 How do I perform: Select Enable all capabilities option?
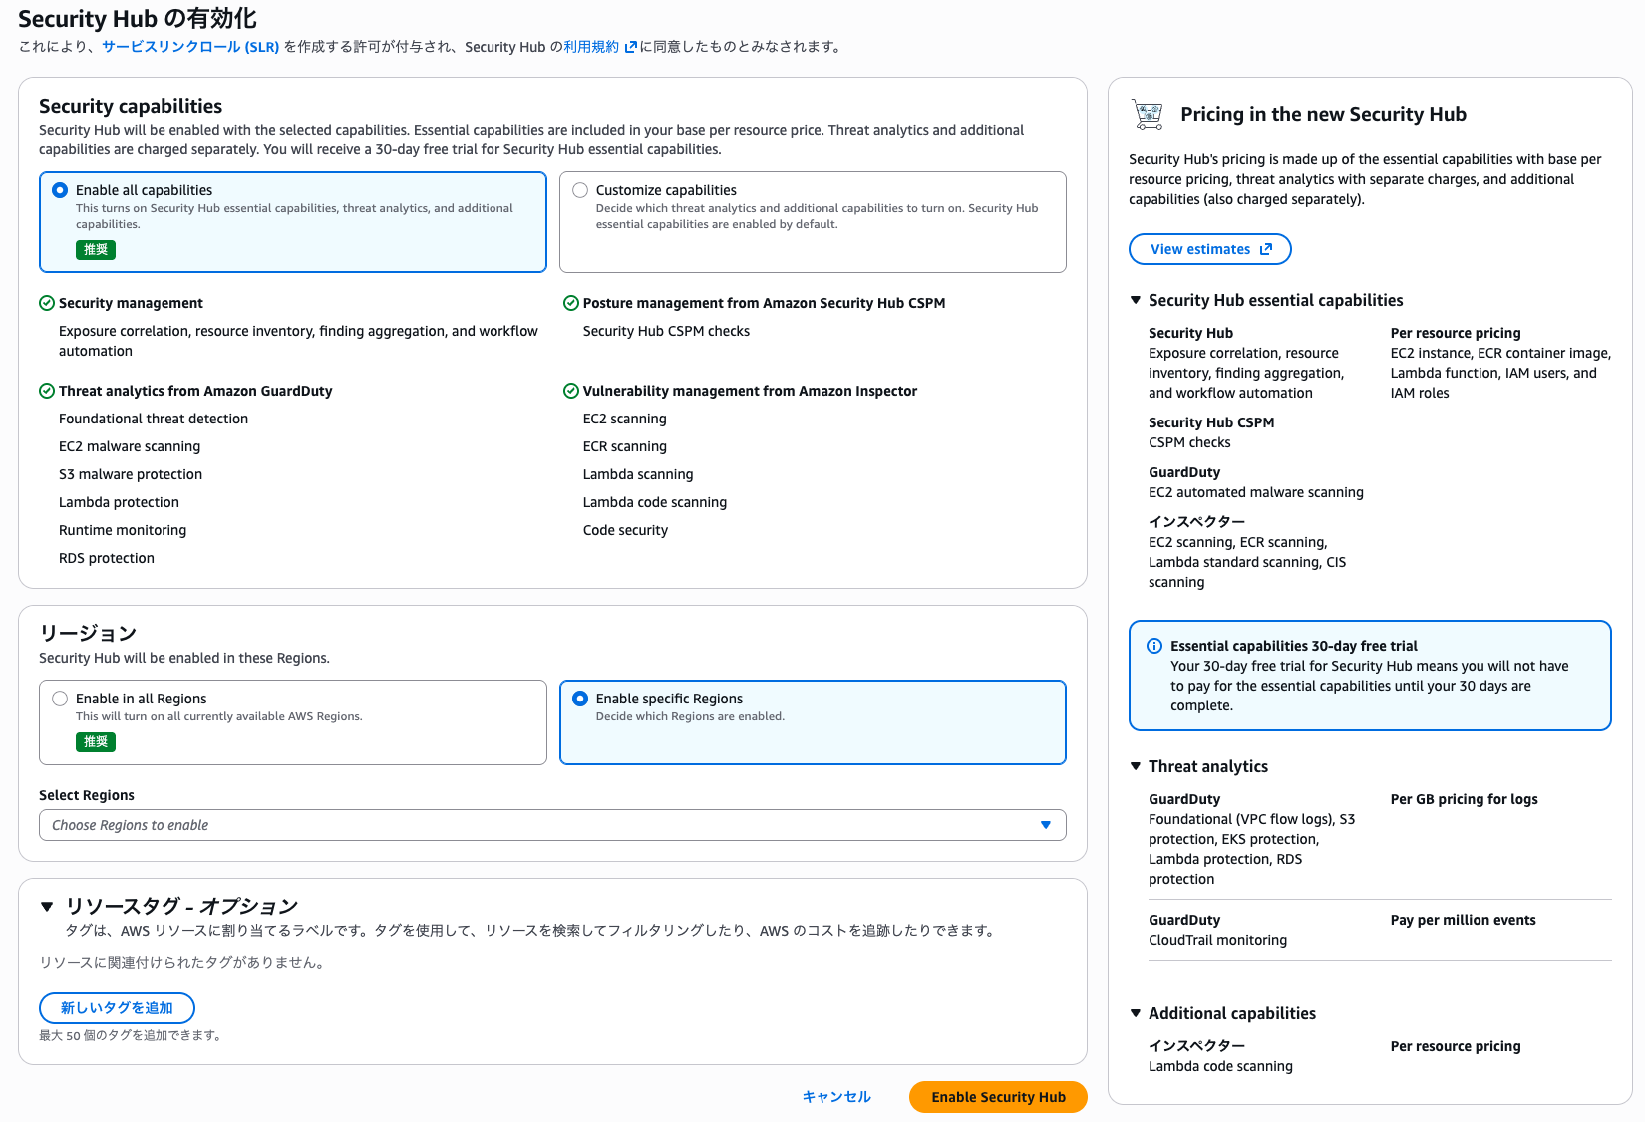[60, 190]
